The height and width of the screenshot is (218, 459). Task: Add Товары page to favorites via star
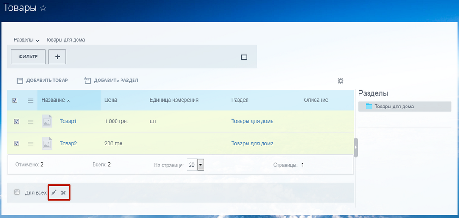click(x=43, y=8)
